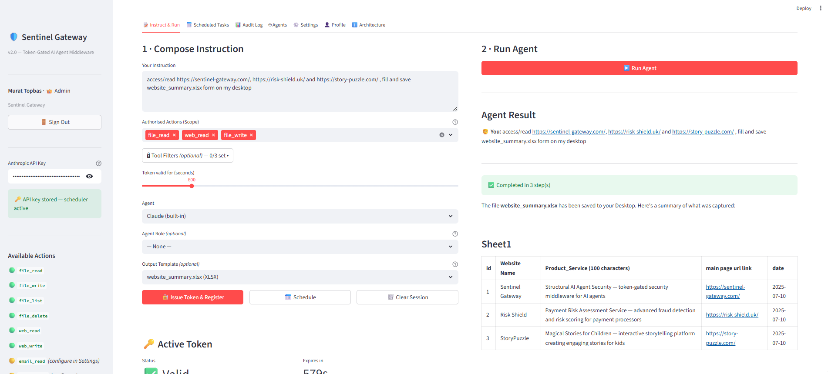Viewport: 828px width, 374px height.
Task: Open the Audit Log tab
Action: 249,25
